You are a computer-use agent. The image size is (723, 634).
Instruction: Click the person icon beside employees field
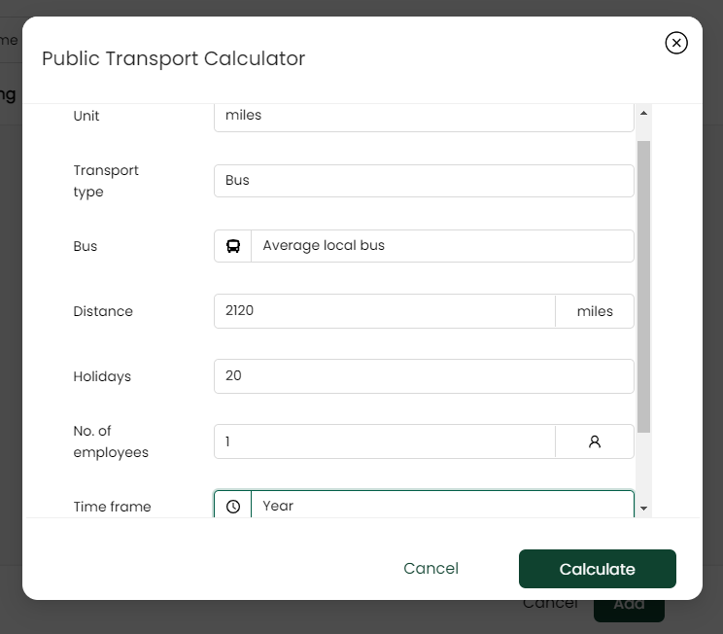595,441
